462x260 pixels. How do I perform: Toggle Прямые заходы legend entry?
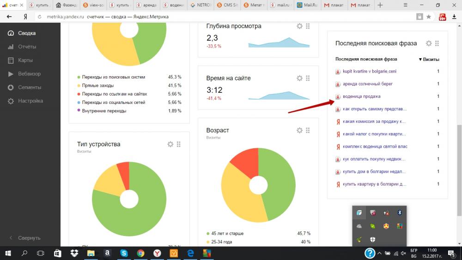[98, 85]
